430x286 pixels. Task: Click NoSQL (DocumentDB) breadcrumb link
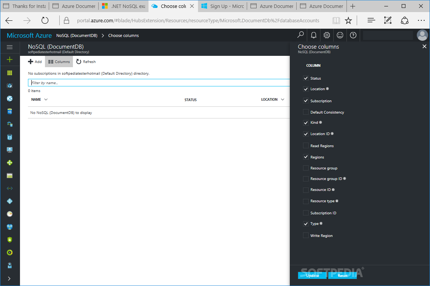coord(77,35)
